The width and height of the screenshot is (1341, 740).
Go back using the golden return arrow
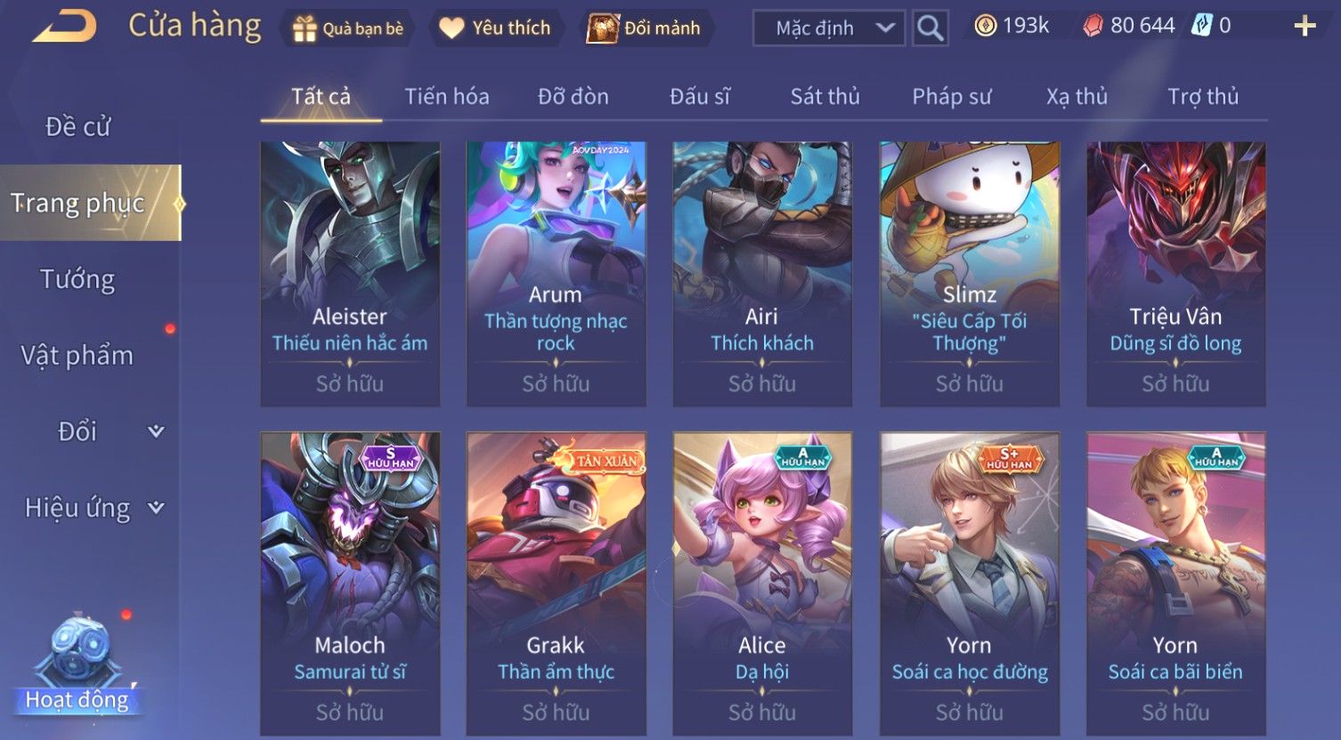[64, 26]
